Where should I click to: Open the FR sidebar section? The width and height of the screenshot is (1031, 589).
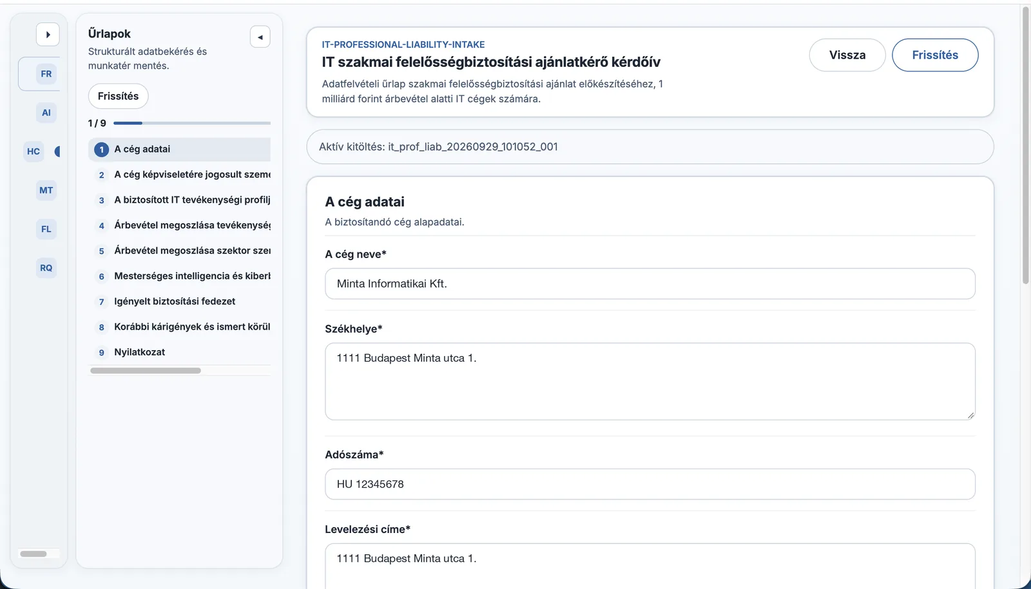pyautogui.click(x=46, y=74)
